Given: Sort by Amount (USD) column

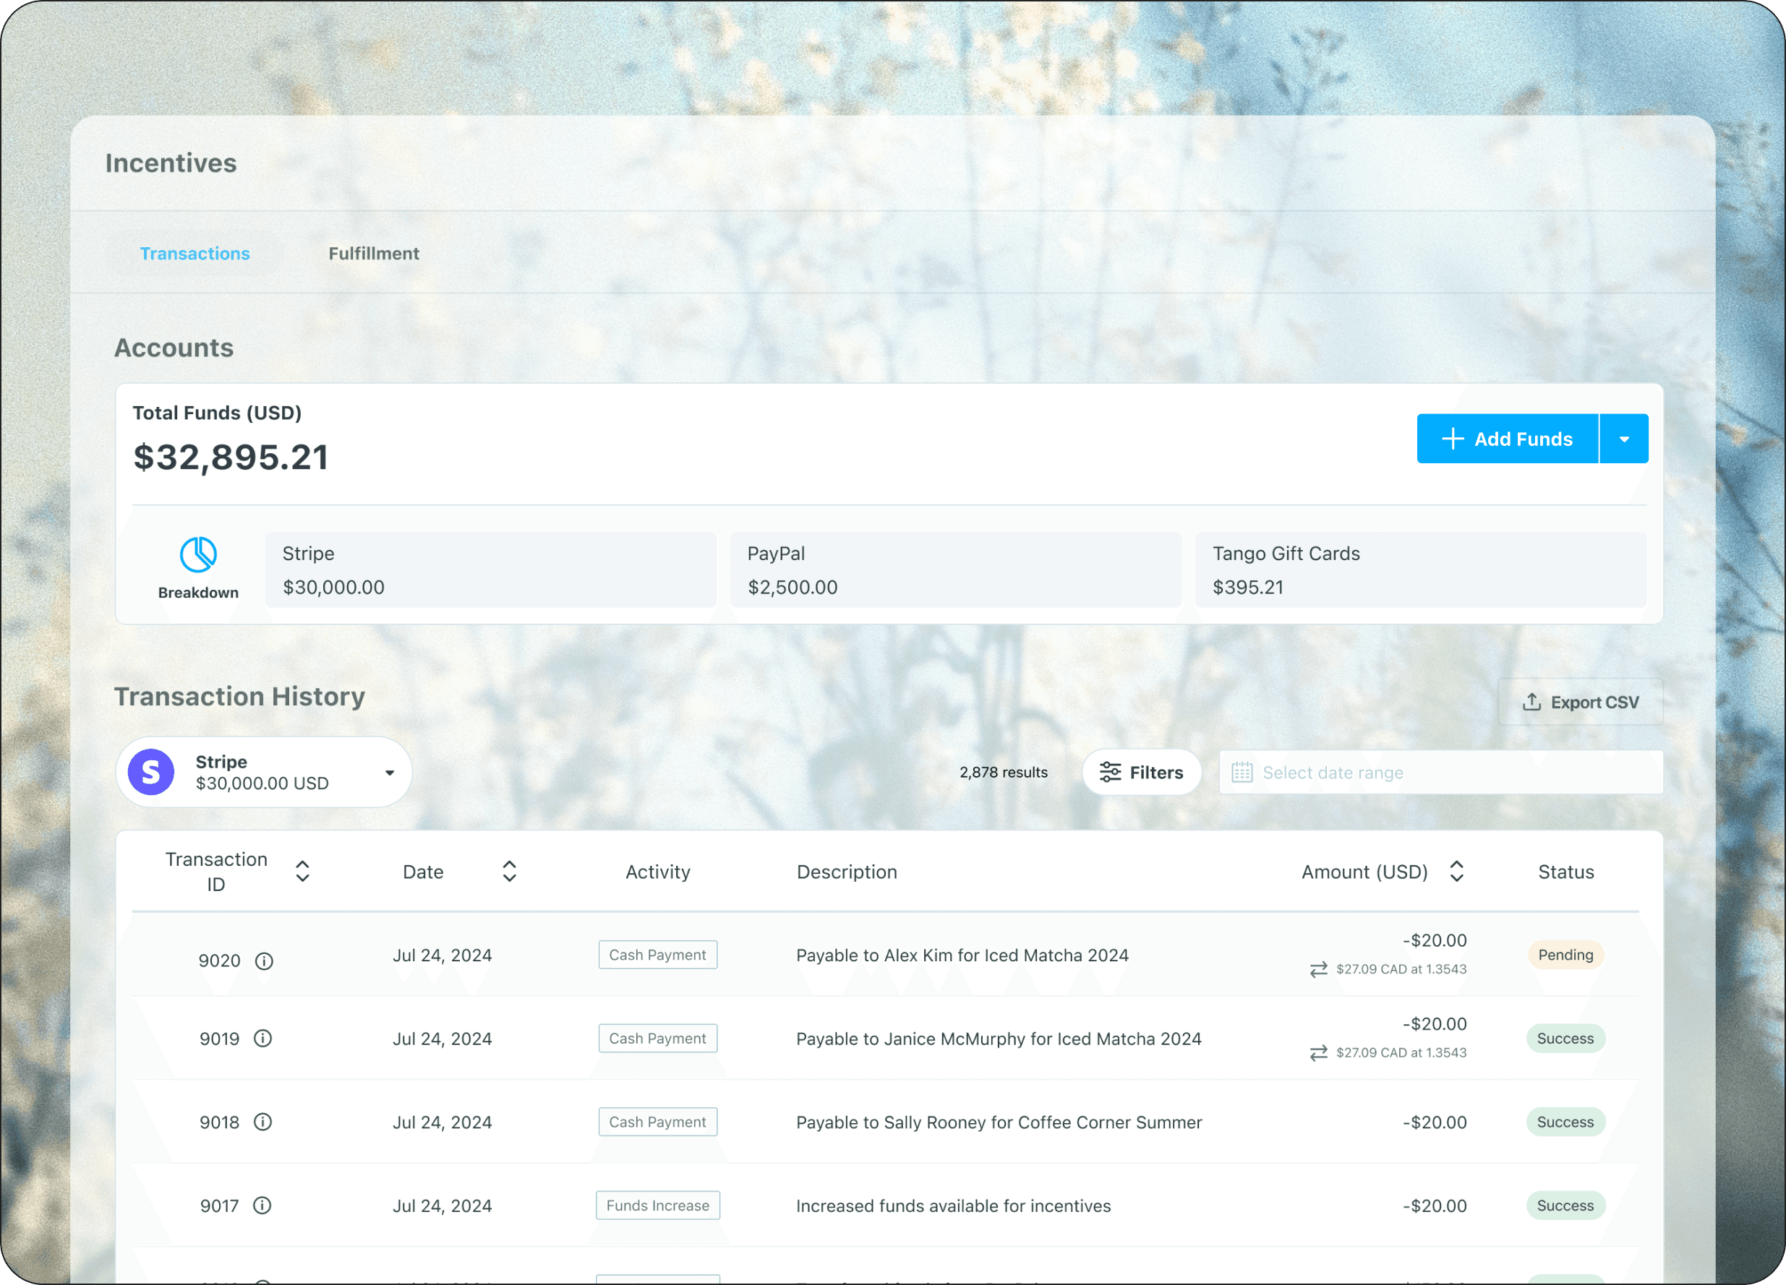Looking at the screenshot, I should [x=1456, y=871].
